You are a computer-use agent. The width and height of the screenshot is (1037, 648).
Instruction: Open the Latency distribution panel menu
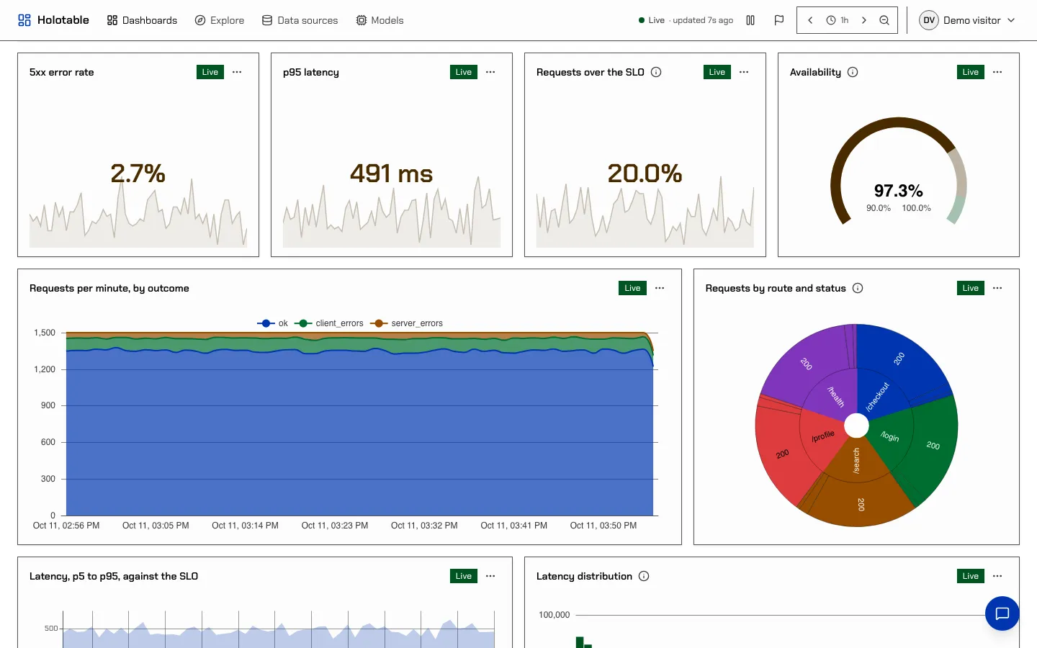(997, 576)
